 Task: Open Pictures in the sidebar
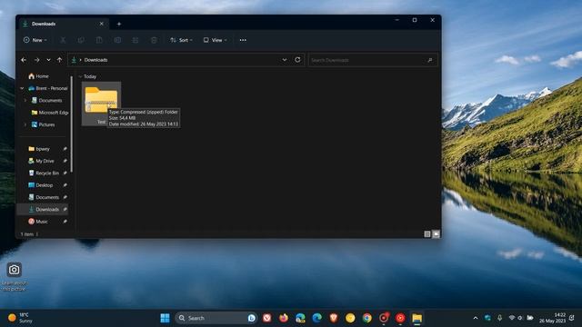click(x=43, y=124)
